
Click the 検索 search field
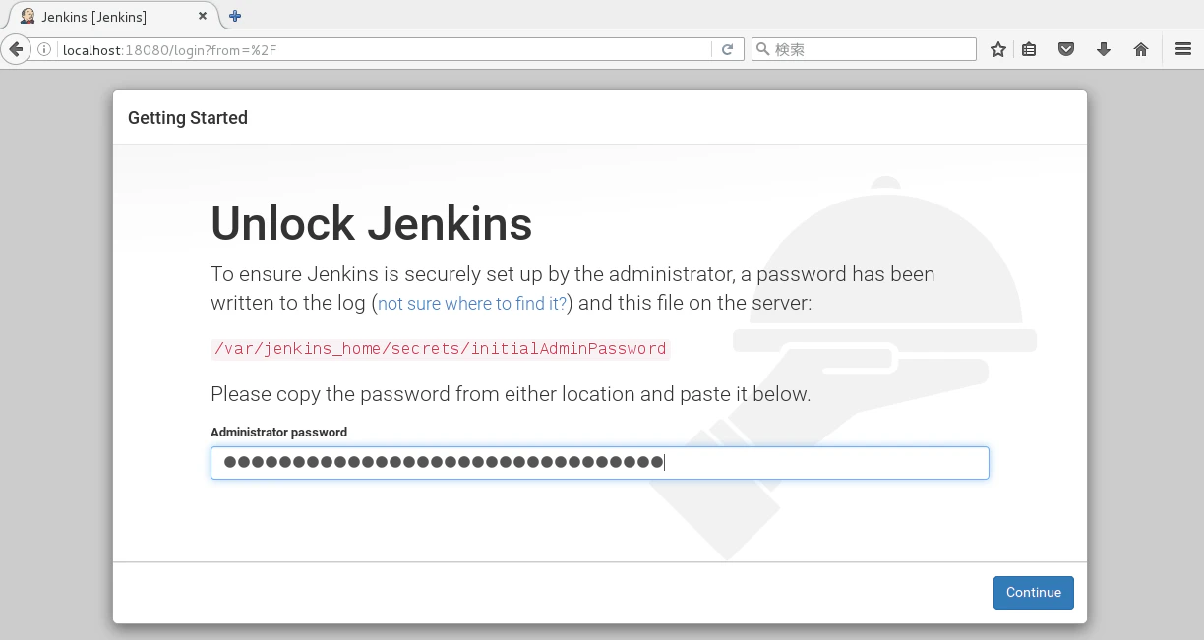pyautogui.click(x=866, y=48)
